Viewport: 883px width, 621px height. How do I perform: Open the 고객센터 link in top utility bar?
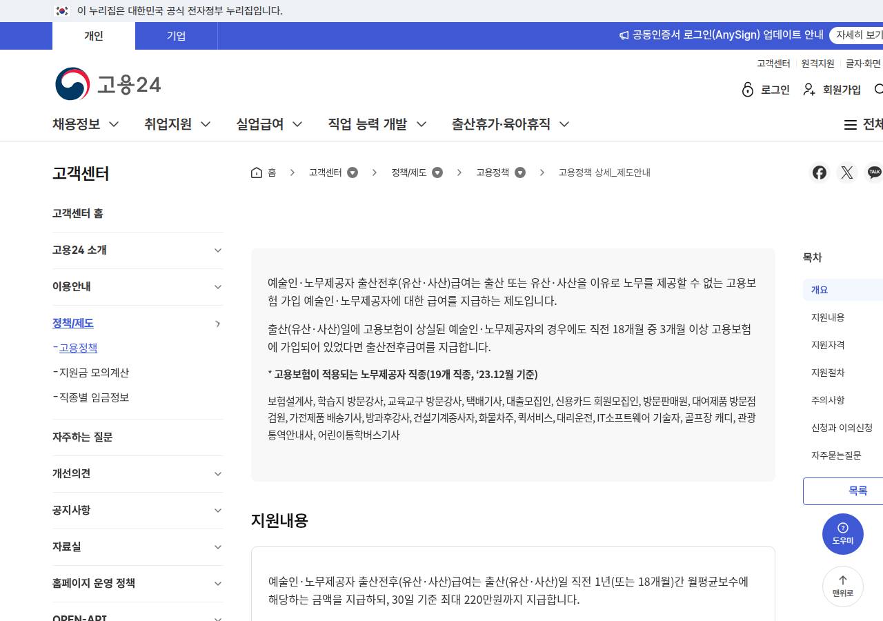773,63
